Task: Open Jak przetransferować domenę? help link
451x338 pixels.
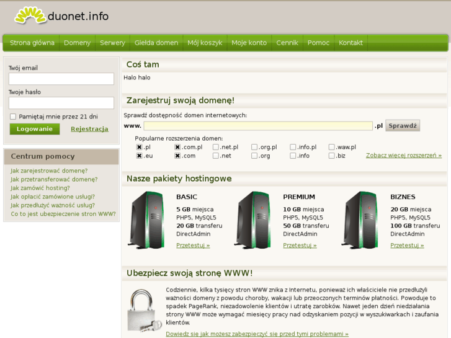Action: point(54,179)
